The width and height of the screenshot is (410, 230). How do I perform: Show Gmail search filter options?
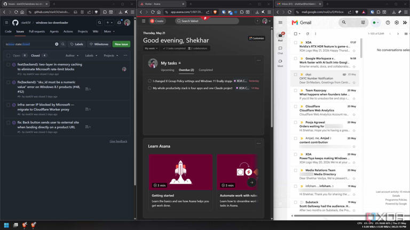point(363,23)
